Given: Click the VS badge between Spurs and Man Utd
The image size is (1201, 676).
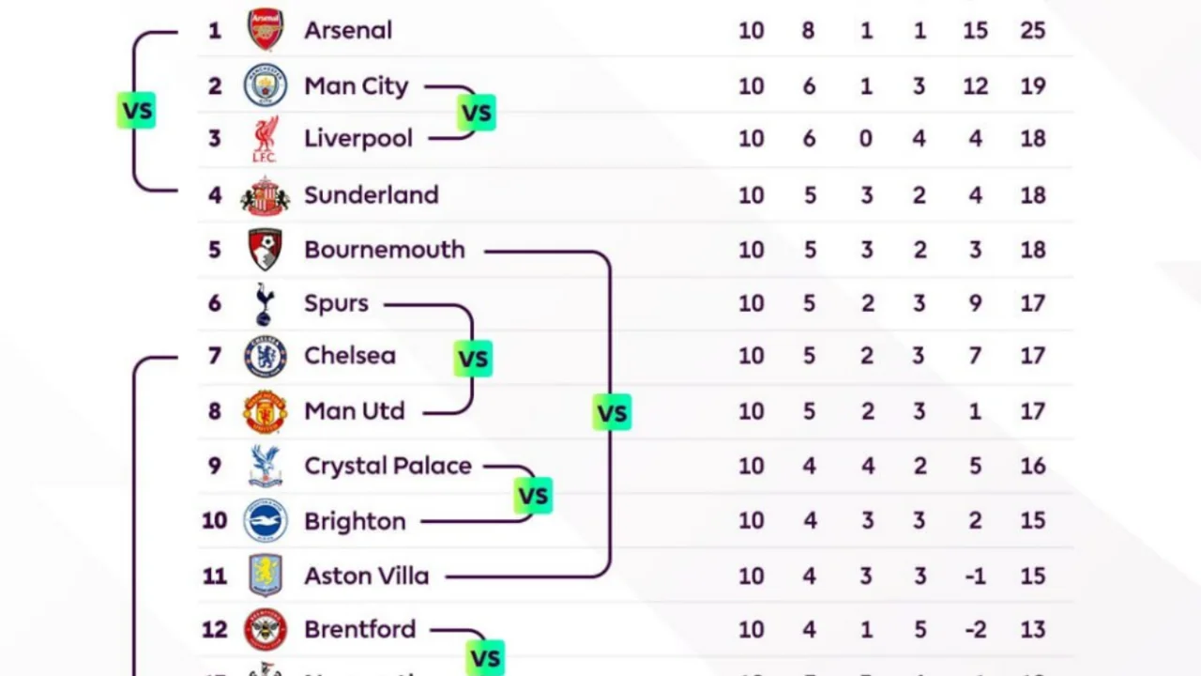Looking at the screenshot, I should pyautogui.click(x=473, y=358).
